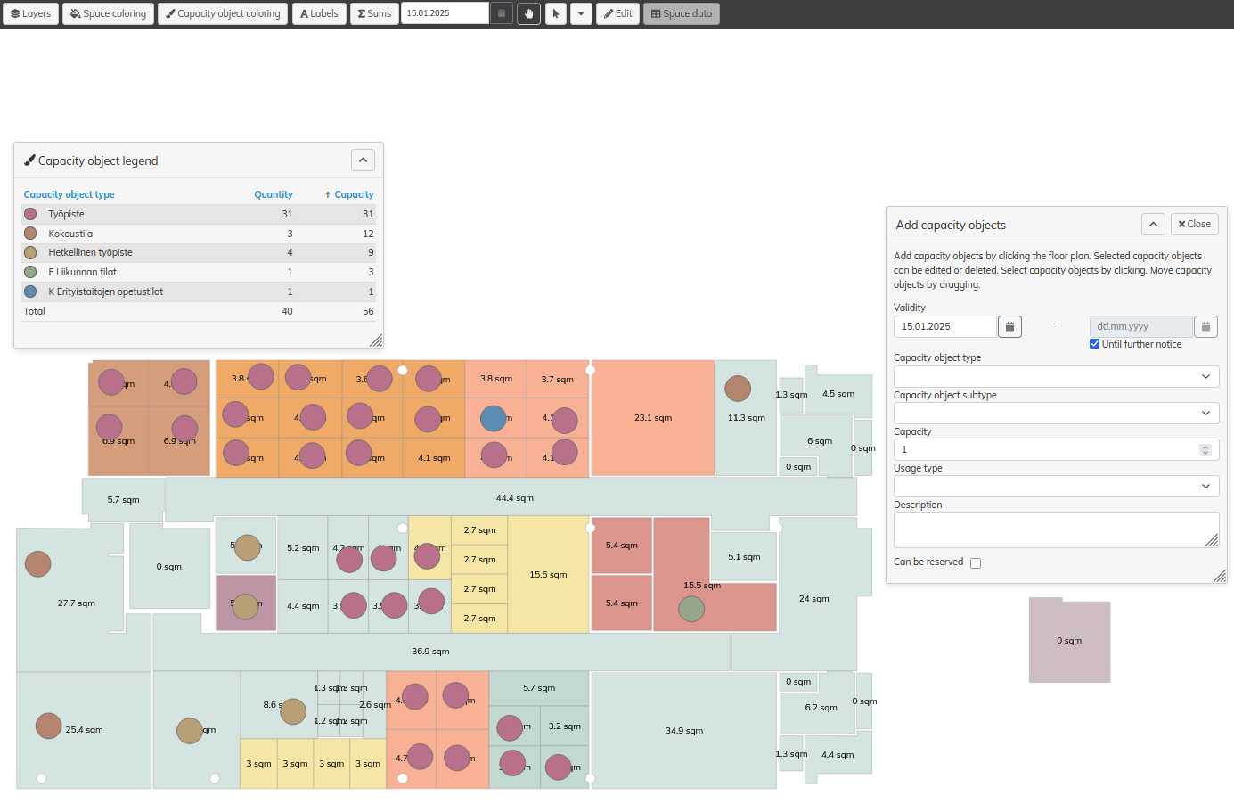
Task: Collapse the Capacity object legend panel
Action: pos(363,160)
